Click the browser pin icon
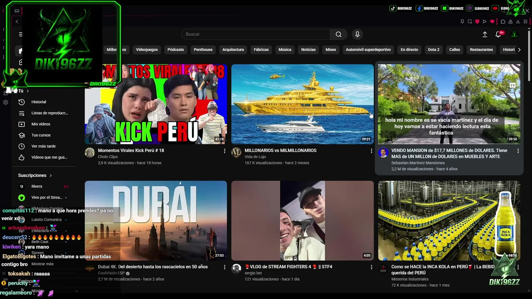Screen dimensions: 532x299 462,22
